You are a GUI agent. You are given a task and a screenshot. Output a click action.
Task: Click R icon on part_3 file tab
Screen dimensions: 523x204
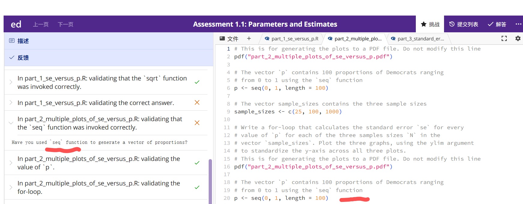pyautogui.click(x=393, y=39)
